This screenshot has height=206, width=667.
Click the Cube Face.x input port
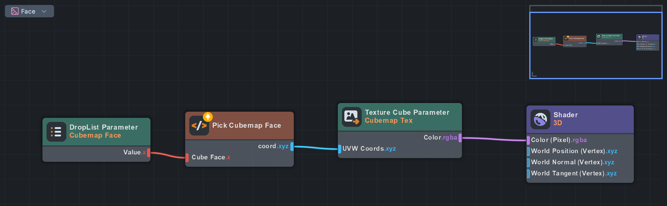tap(187, 157)
